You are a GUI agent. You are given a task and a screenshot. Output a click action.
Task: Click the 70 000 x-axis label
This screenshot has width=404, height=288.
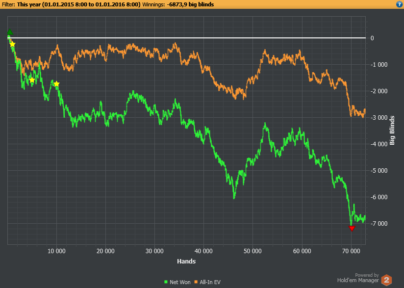click(351, 251)
